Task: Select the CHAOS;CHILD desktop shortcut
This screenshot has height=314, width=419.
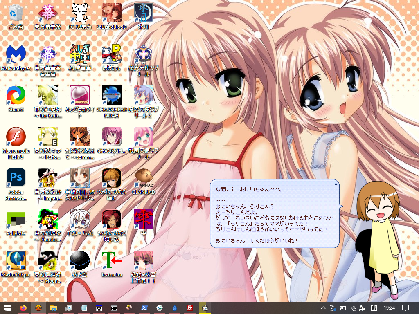Action: 111,140
